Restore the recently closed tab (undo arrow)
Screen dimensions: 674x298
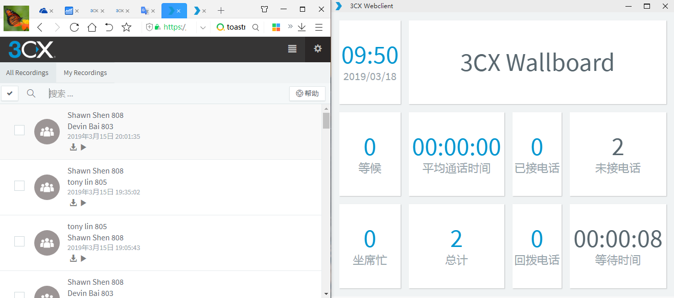click(109, 27)
